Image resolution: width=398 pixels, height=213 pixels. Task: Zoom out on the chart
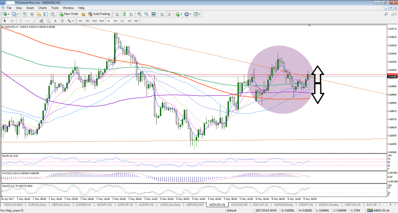pyautogui.click(x=147, y=14)
